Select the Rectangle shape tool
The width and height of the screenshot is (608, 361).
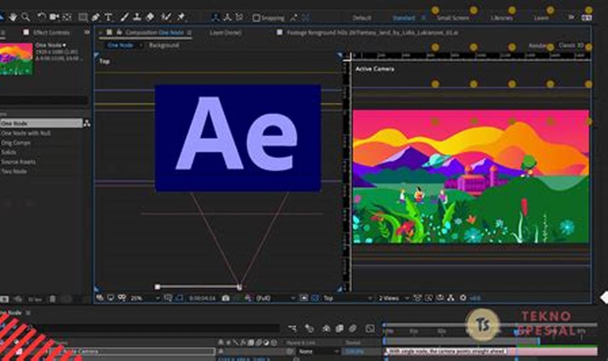coord(83,17)
